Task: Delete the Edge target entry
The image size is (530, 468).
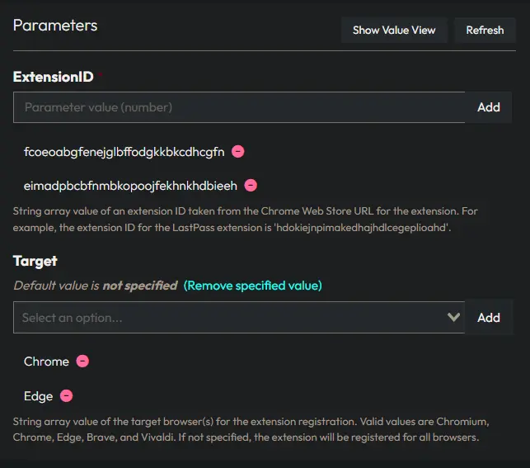Action: 66,396
